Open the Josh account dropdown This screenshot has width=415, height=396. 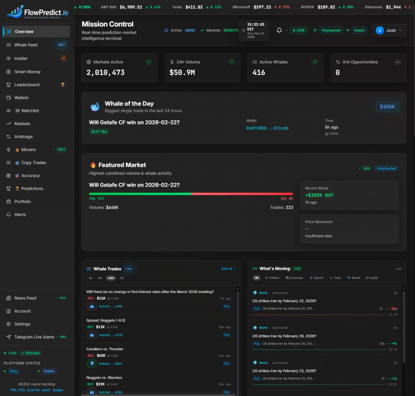tap(389, 30)
